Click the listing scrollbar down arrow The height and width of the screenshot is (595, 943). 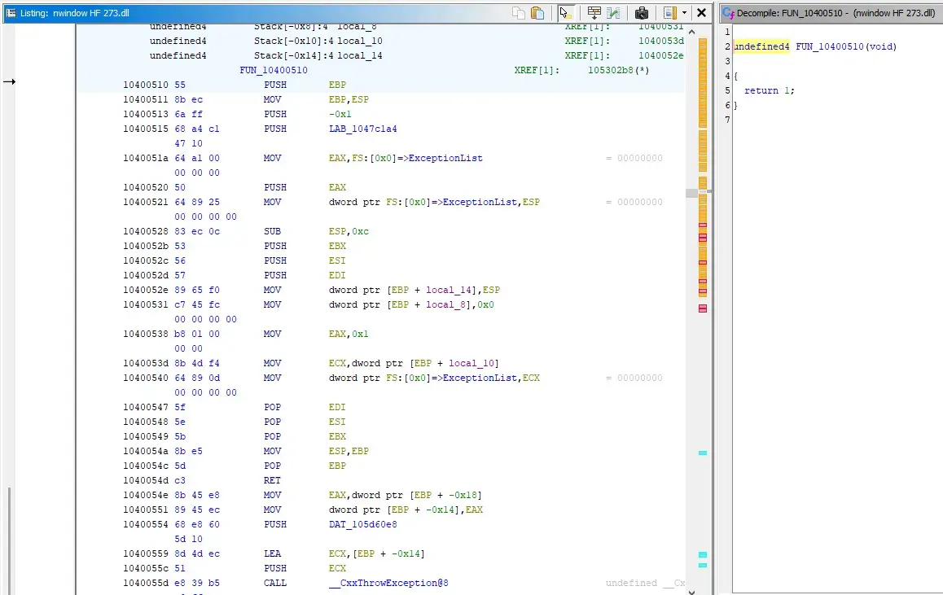[x=691, y=592]
